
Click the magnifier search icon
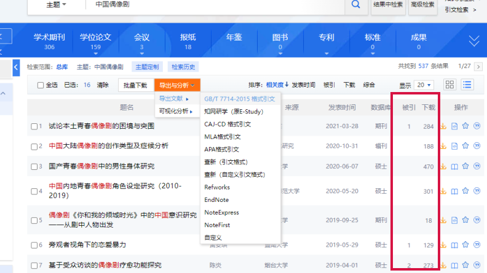[355, 4]
